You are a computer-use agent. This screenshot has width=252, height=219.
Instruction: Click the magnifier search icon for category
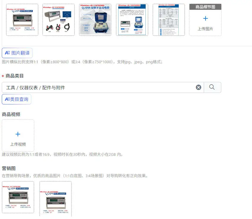212,87
